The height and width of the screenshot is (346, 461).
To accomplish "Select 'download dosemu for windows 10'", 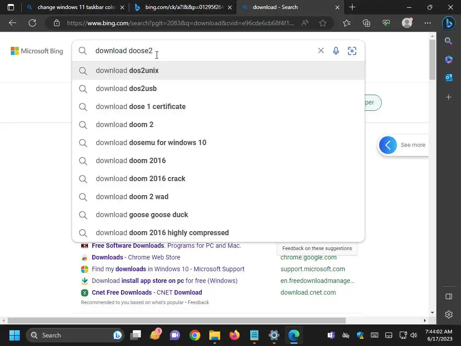I will pos(218,143).
